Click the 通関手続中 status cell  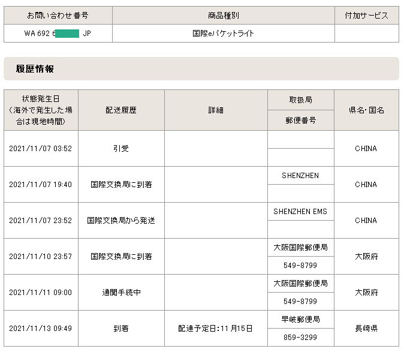pyautogui.click(x=121, y=293)
